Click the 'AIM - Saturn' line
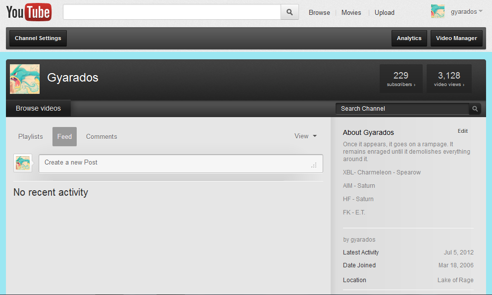Screen dimensions: 492x295 tap(359, 186)
